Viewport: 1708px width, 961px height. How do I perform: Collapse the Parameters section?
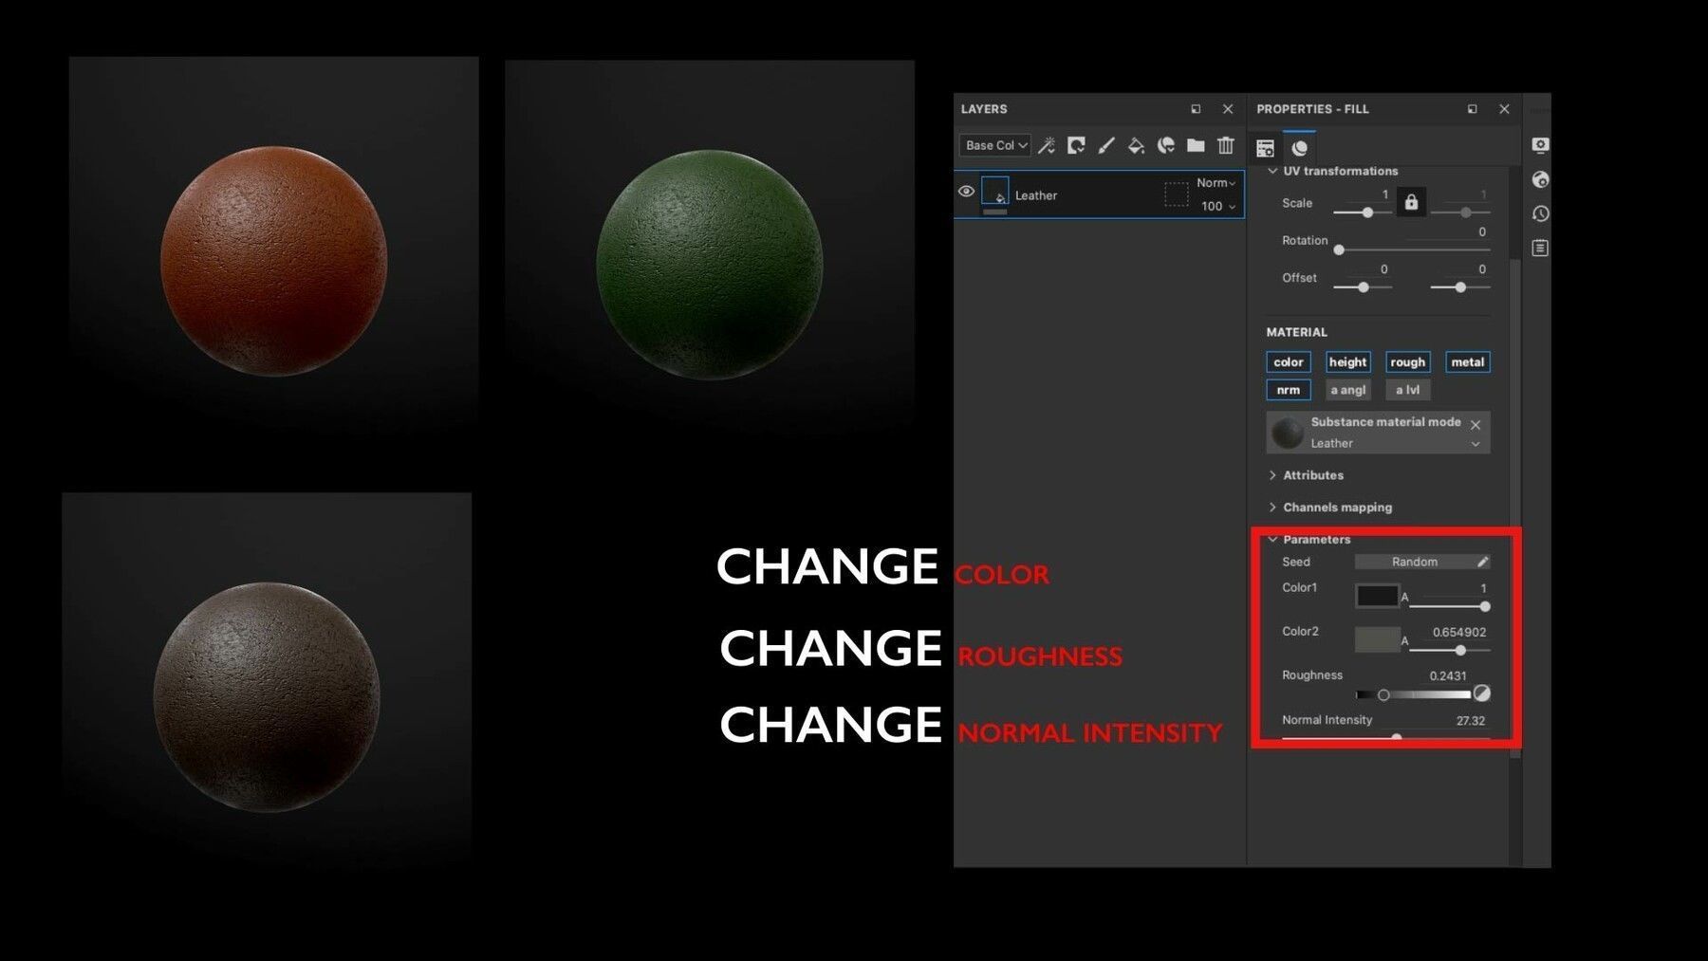click(1272, 540)
